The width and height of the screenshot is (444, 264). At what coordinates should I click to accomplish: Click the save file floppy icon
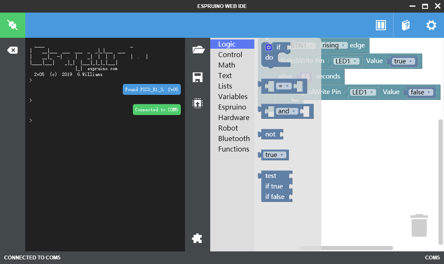[198, 78]
